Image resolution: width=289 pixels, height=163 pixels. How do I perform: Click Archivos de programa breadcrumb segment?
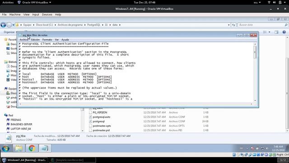tap(70, 25)
